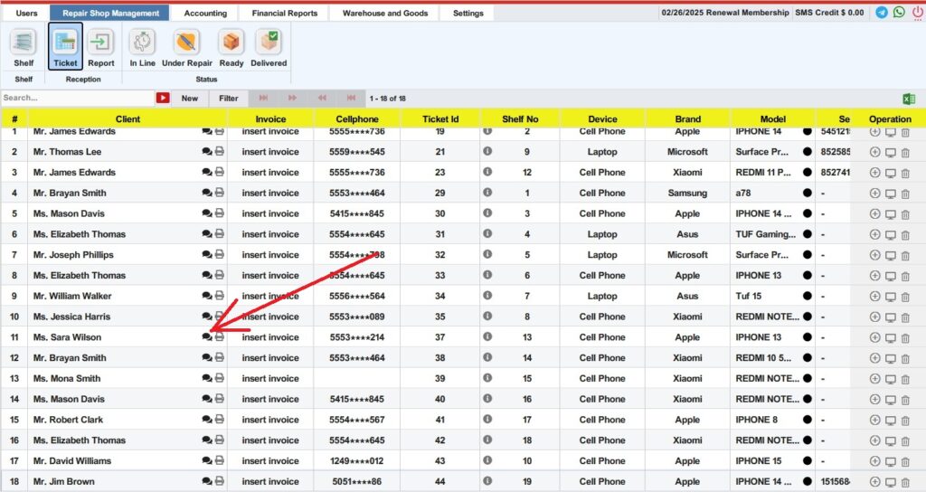Screen dimensions: 926x492
Task: Click insert invoice for Mr. Jim Brown
Action: 270,481
